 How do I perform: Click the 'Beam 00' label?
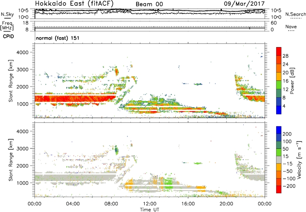click(149, 4)
